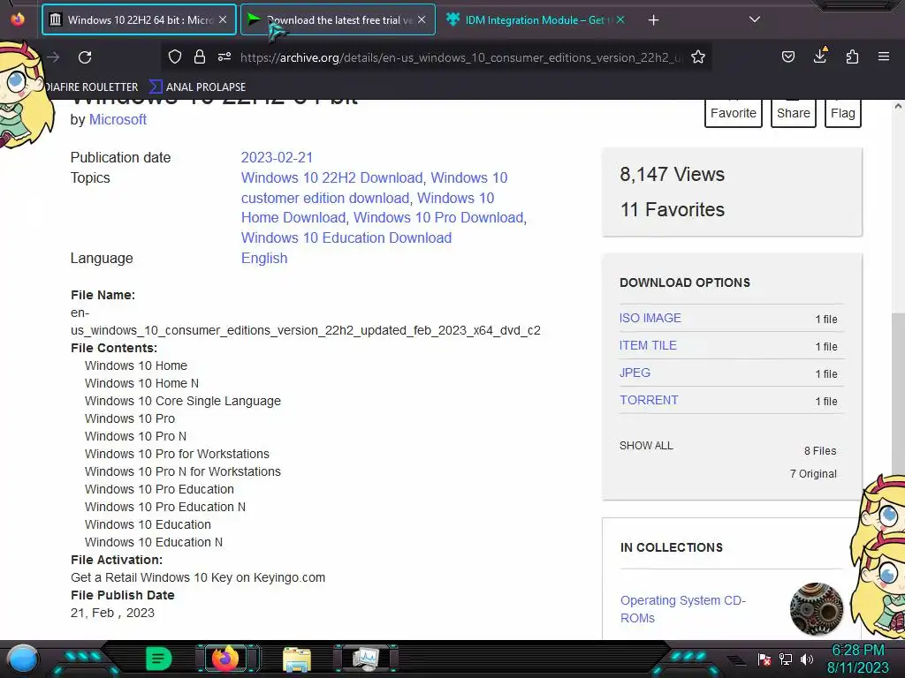Open publication date 2023-02-21 link
Viewport: 905px width, 678px height.
(x=277, y=157)
